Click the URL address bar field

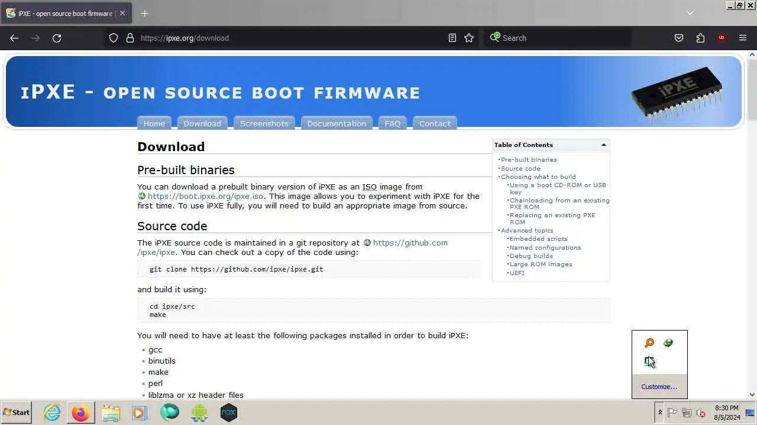coord(290,38)
